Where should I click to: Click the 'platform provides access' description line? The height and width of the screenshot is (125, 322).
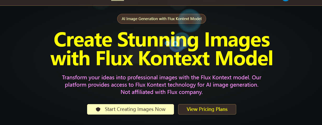[x=162, y=85]
